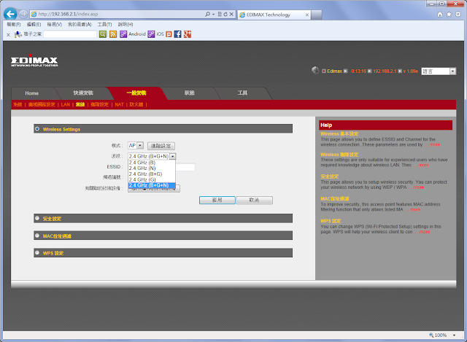Click the RSS feed toolbar icon

[x=113, y=34]
